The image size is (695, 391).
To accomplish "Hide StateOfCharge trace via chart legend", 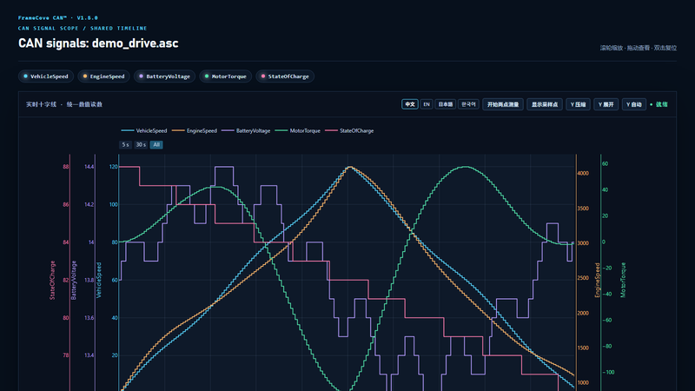I will [x=350, y=131].
